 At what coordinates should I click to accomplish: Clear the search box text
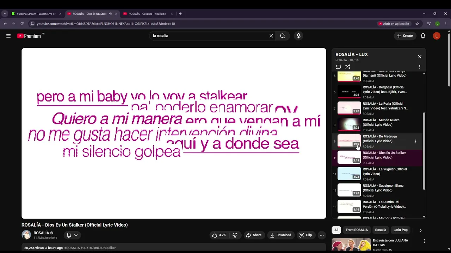[271, 36]
